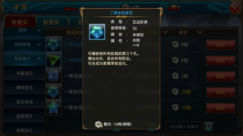Select the 一等法攻宝石 gem icon
The width and height of the screenshot is (243, 136).
54,76
